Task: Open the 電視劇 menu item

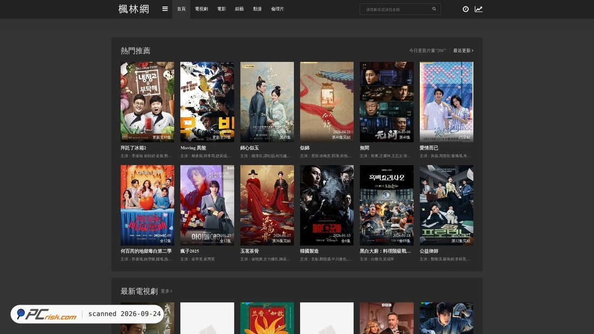Action: (201, 9)
